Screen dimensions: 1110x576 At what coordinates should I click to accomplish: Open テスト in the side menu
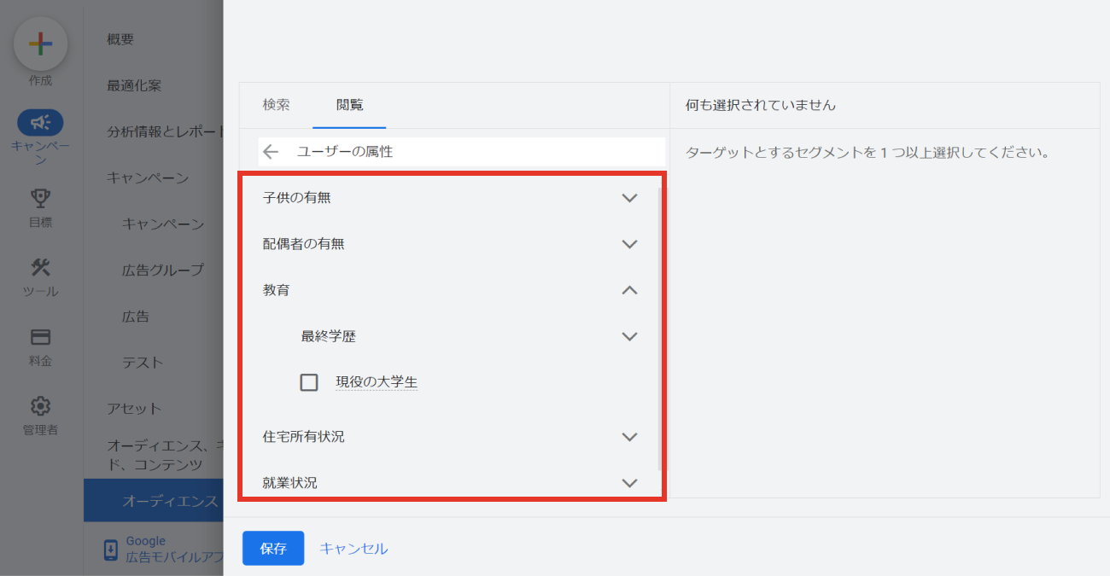(143, 363)
